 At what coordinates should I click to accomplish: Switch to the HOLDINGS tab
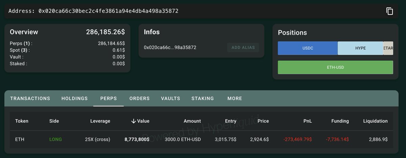(74, 99)
